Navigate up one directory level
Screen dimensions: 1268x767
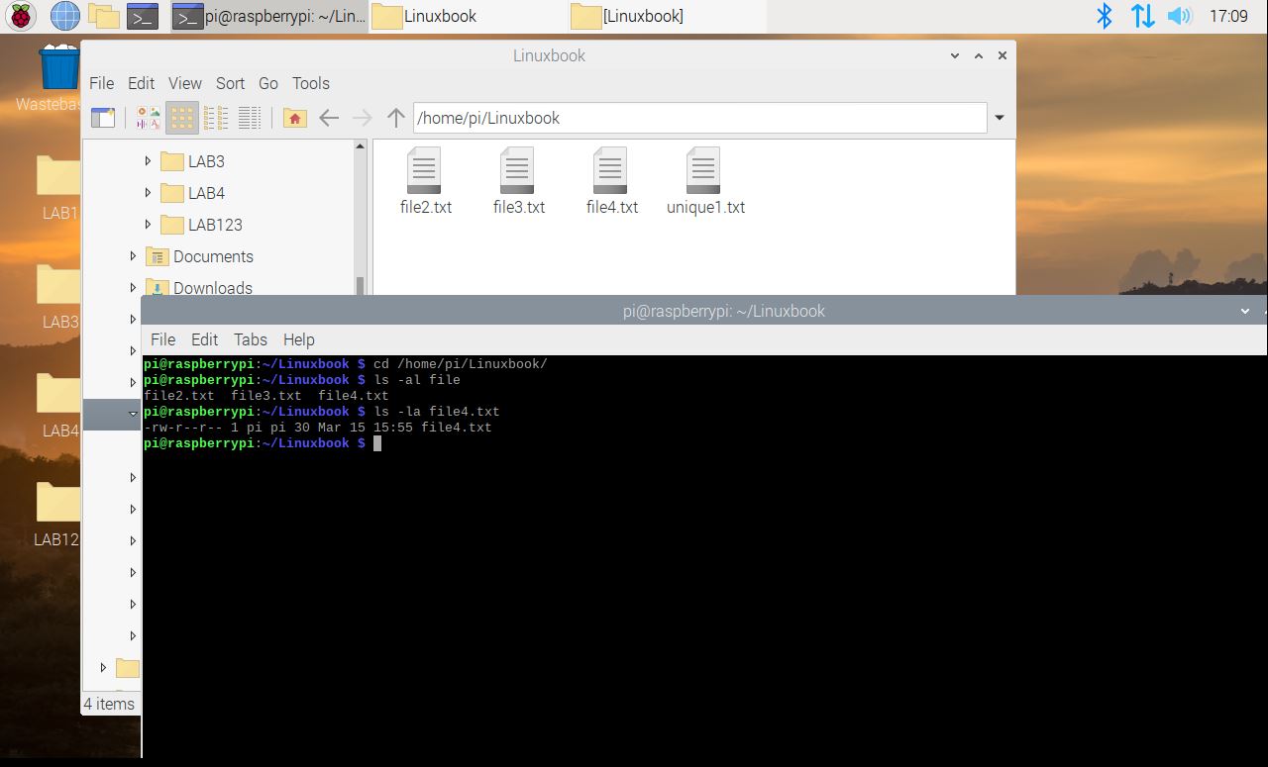(x=395, y=117)
